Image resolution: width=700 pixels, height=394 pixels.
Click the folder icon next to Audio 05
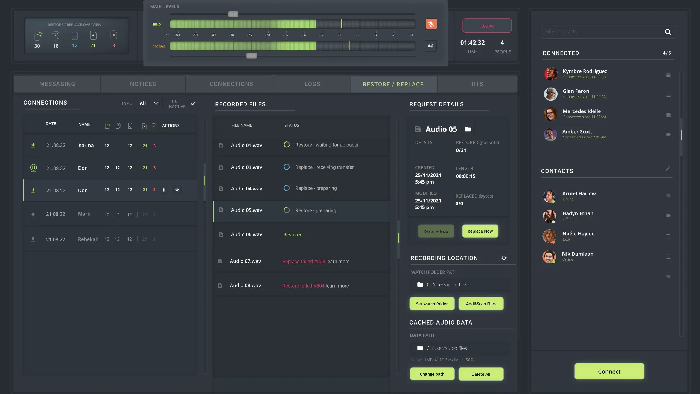pos(468,129)
